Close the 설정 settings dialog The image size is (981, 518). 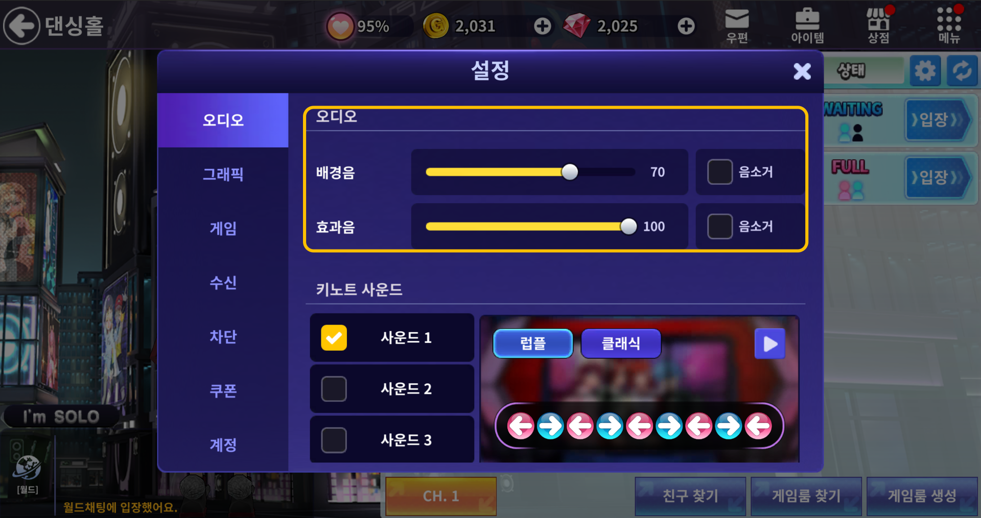(x=802, y=71)
